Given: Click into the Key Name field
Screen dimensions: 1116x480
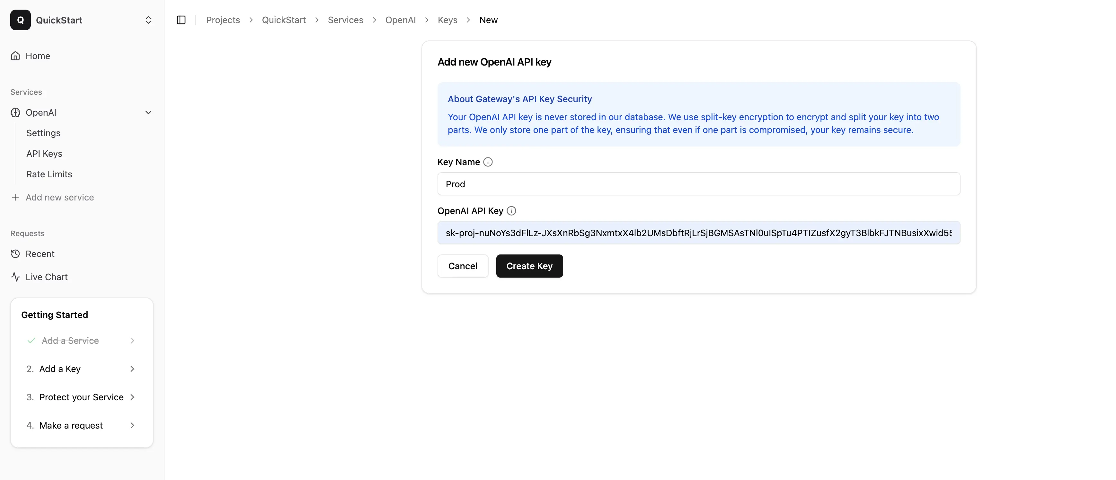Looking at the screenshot, I should point(698,184).
